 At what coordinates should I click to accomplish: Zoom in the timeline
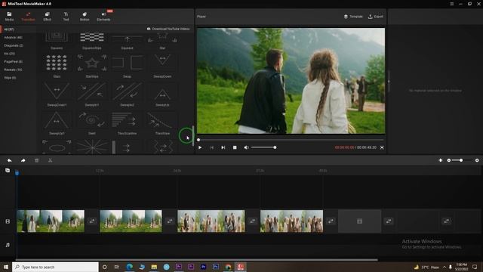477,160
